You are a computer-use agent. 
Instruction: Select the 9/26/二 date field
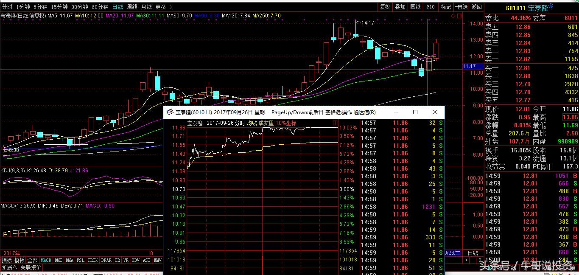pos(452,253)
